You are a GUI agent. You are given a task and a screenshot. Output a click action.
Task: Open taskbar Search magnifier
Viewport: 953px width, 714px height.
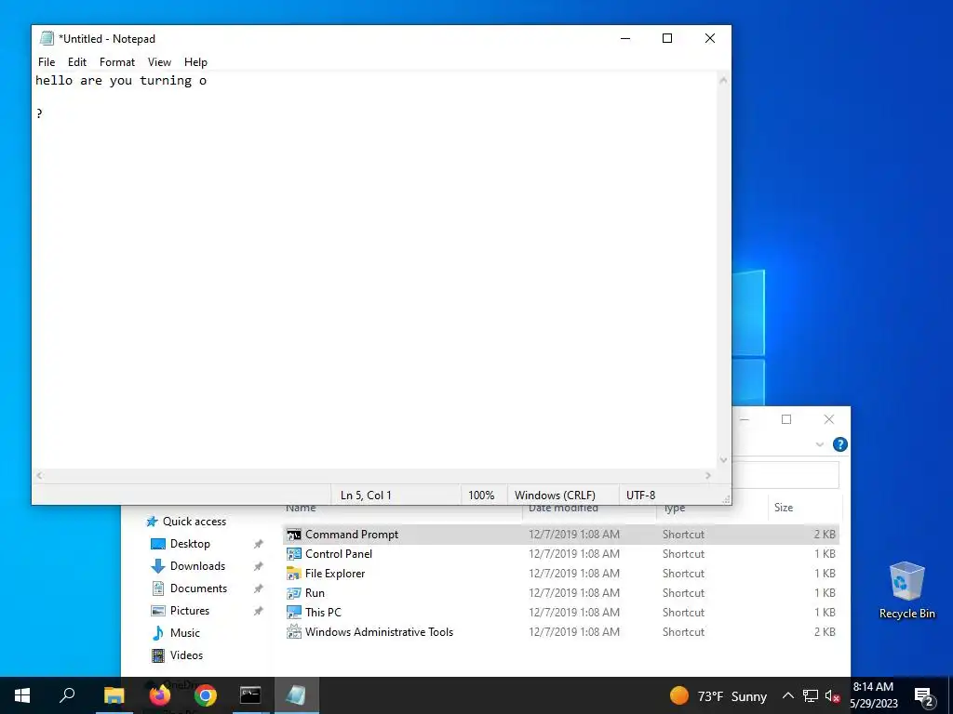tap(67, 695)
